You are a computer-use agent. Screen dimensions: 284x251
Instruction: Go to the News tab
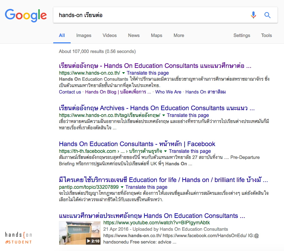pyautogui.click(x=134, y=35)
